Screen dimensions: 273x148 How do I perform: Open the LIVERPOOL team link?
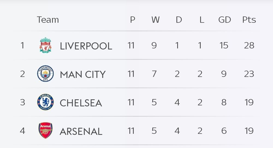[86, 46]
